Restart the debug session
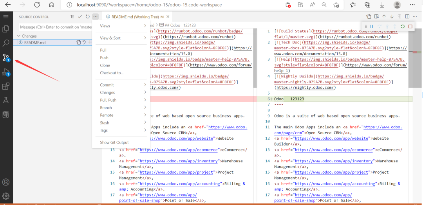 pyautogui.click(x=403, y=26)
